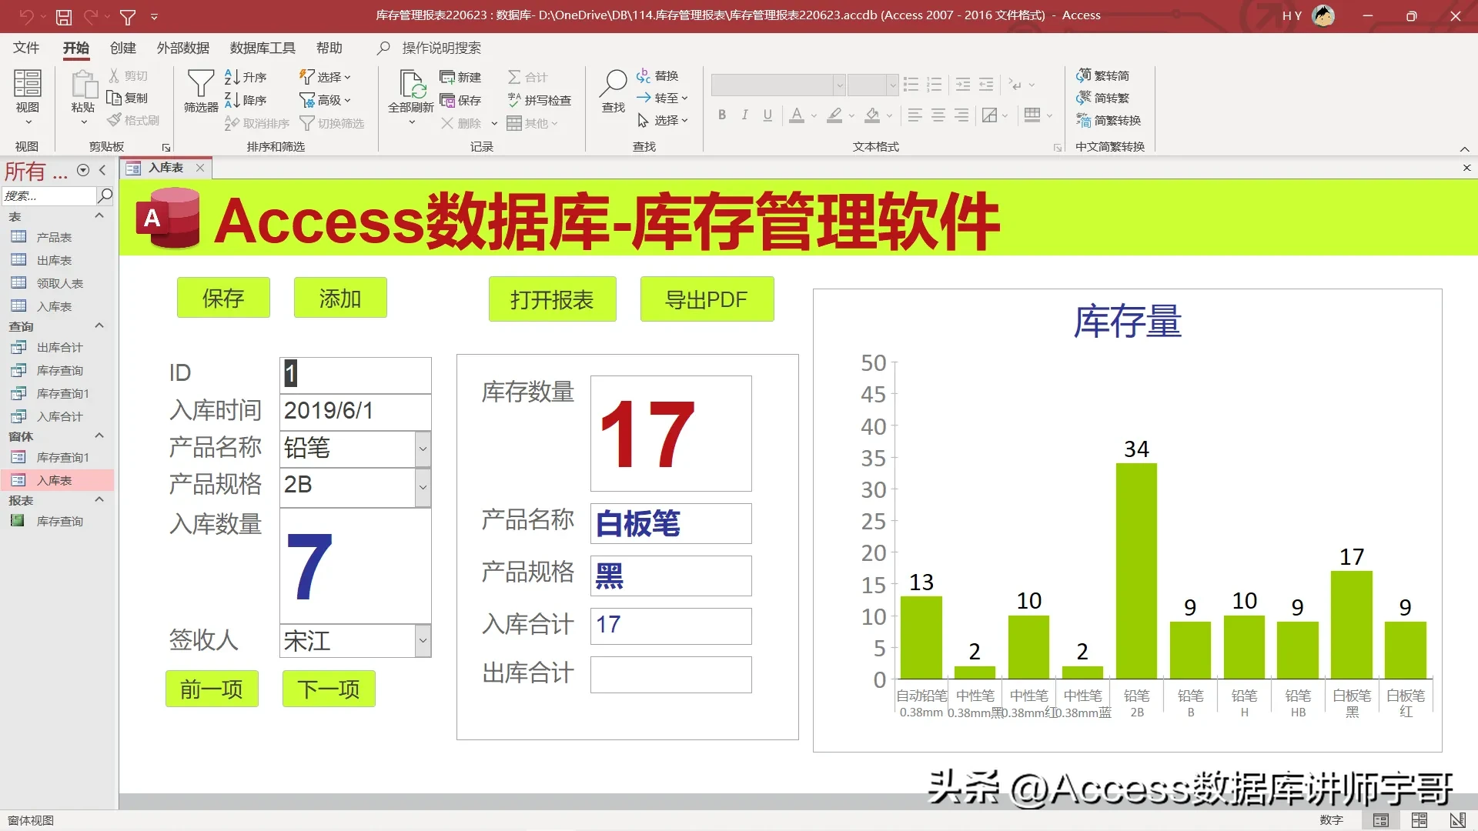Switch to layout view in status bar
This screenshot has width=1478, height=831.
click(1419, 820)
